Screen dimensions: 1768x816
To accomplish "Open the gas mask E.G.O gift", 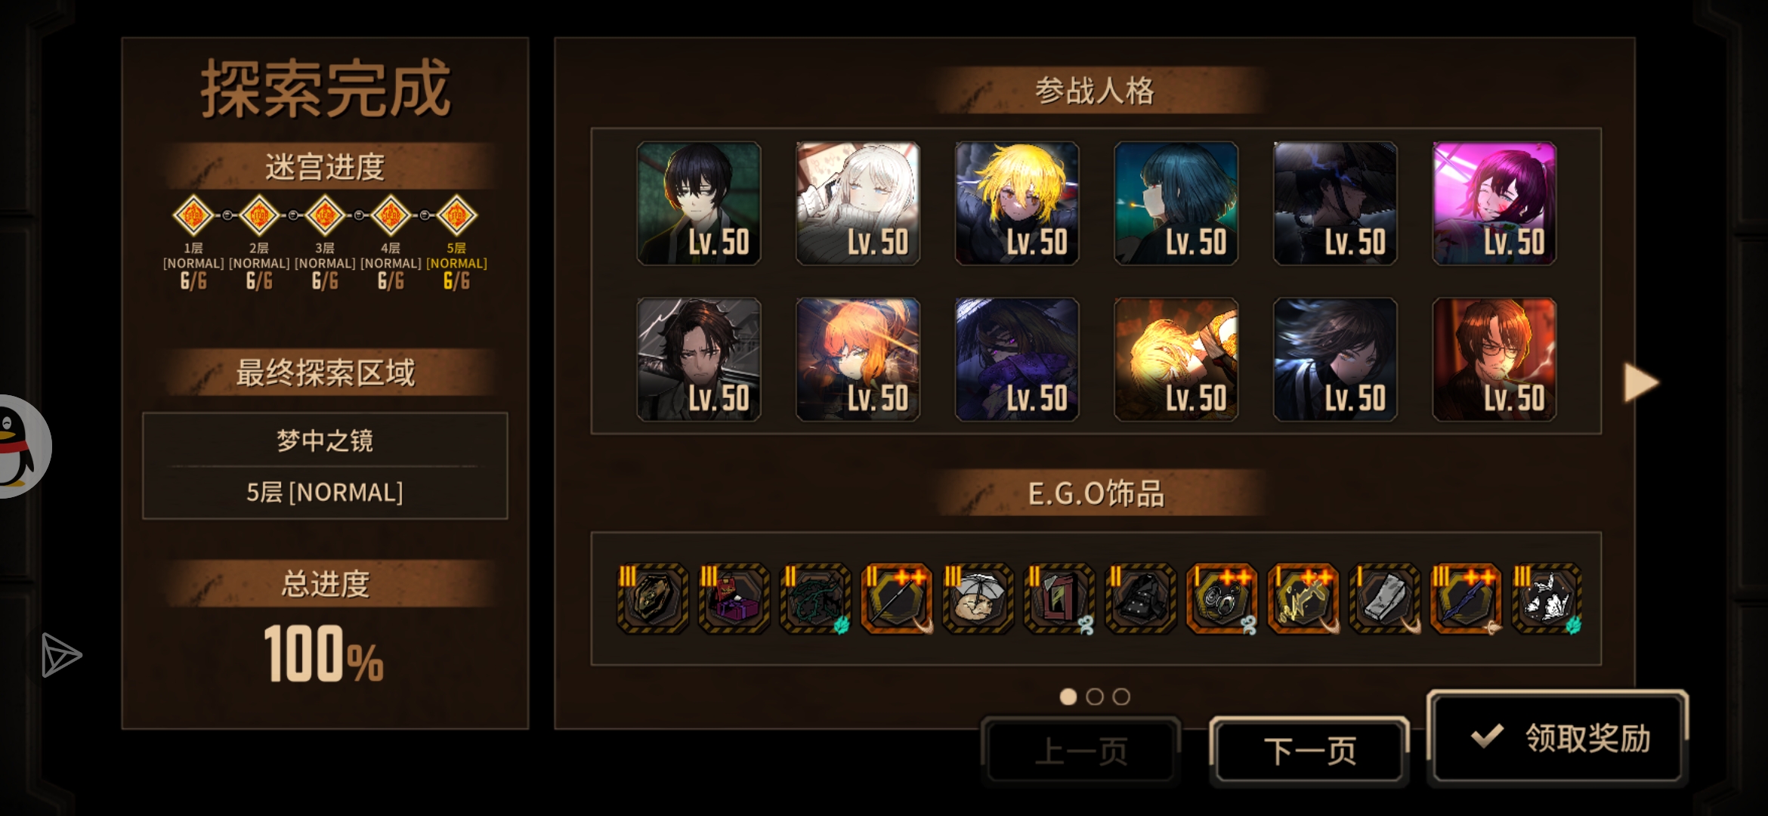I will [1222, 599].
